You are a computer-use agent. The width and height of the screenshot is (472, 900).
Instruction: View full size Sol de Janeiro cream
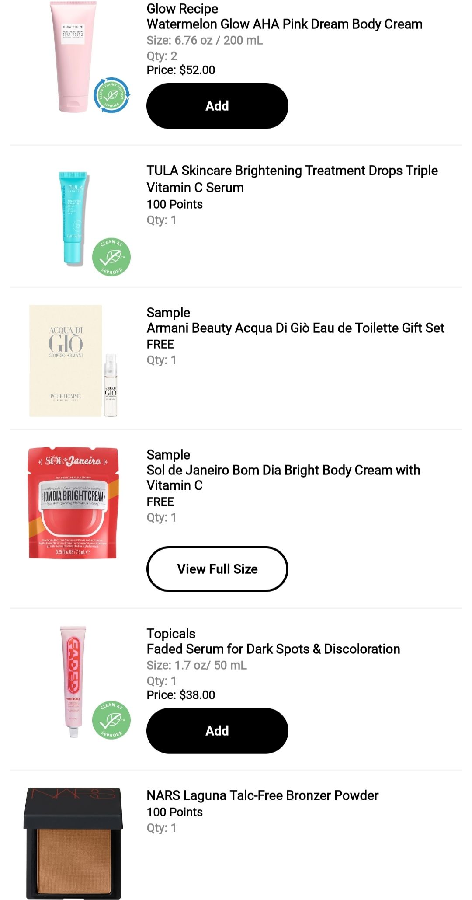click(x=217, y=569)
